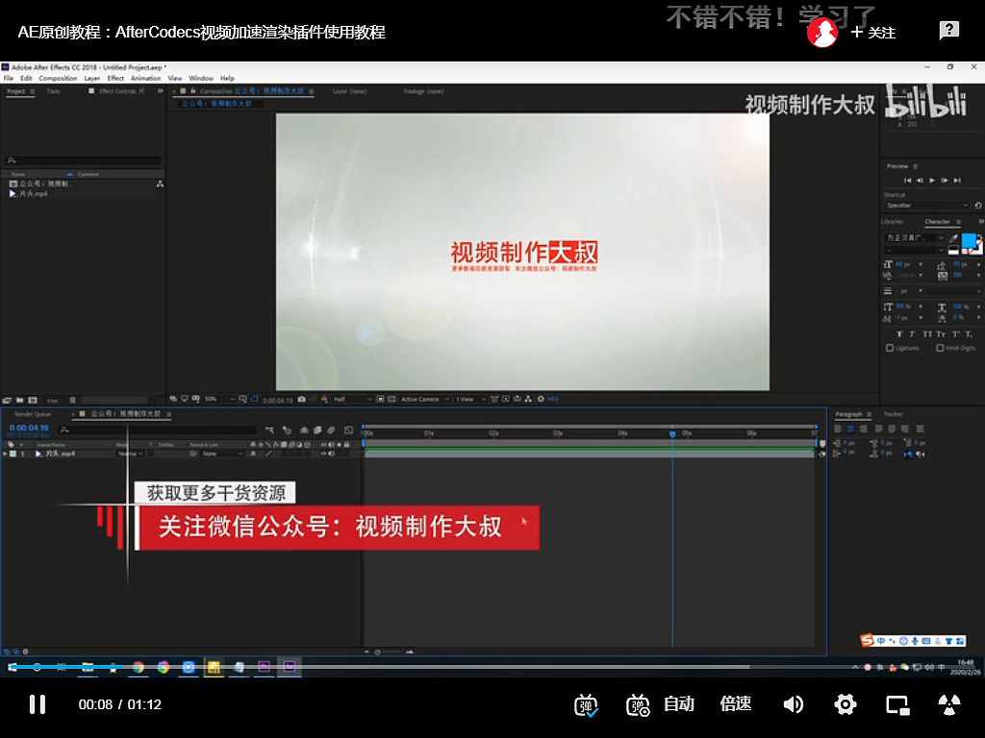Open the Half resolution dropdown
Screen dimensions: 985x738
click(352, 398)
